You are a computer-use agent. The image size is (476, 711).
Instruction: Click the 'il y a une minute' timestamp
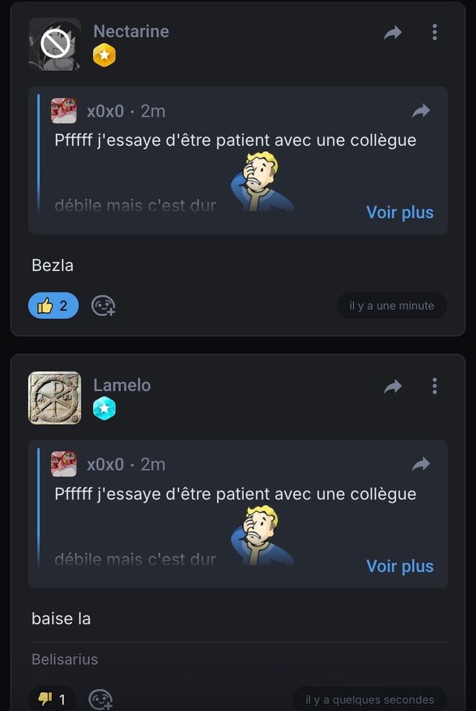tap(392, 306)
